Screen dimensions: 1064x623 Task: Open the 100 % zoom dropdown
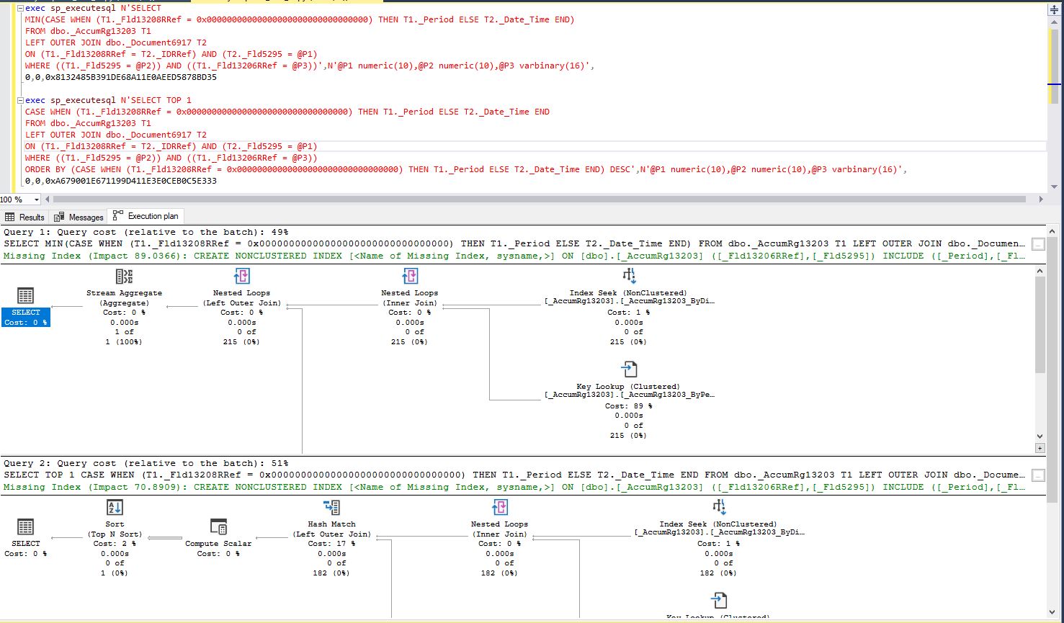click(37, 200)
